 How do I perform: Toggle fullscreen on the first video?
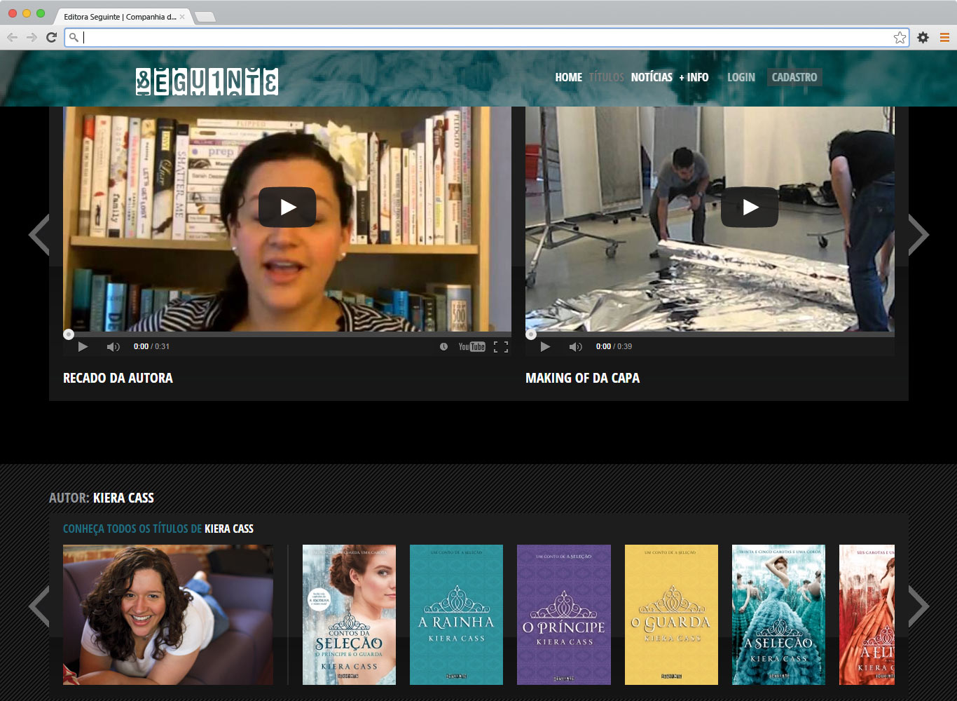pos(500,347)
